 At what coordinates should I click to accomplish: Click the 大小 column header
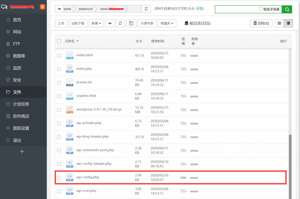point(139,41)
